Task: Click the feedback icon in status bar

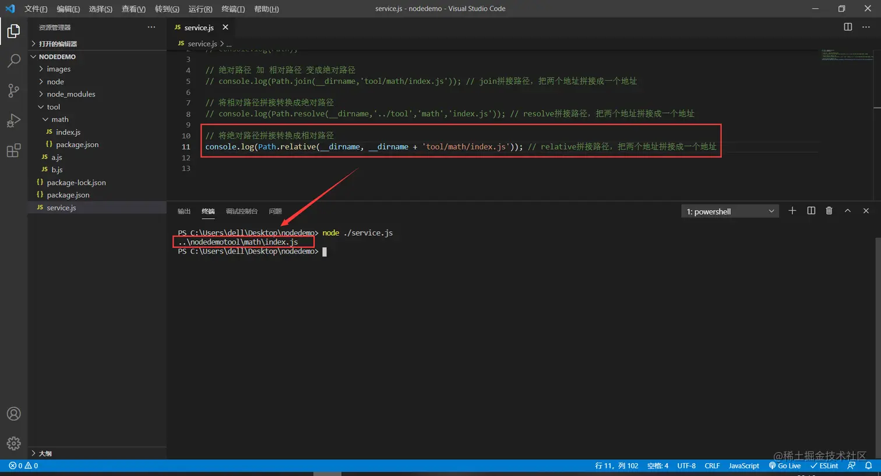Action: coord(851,466)
